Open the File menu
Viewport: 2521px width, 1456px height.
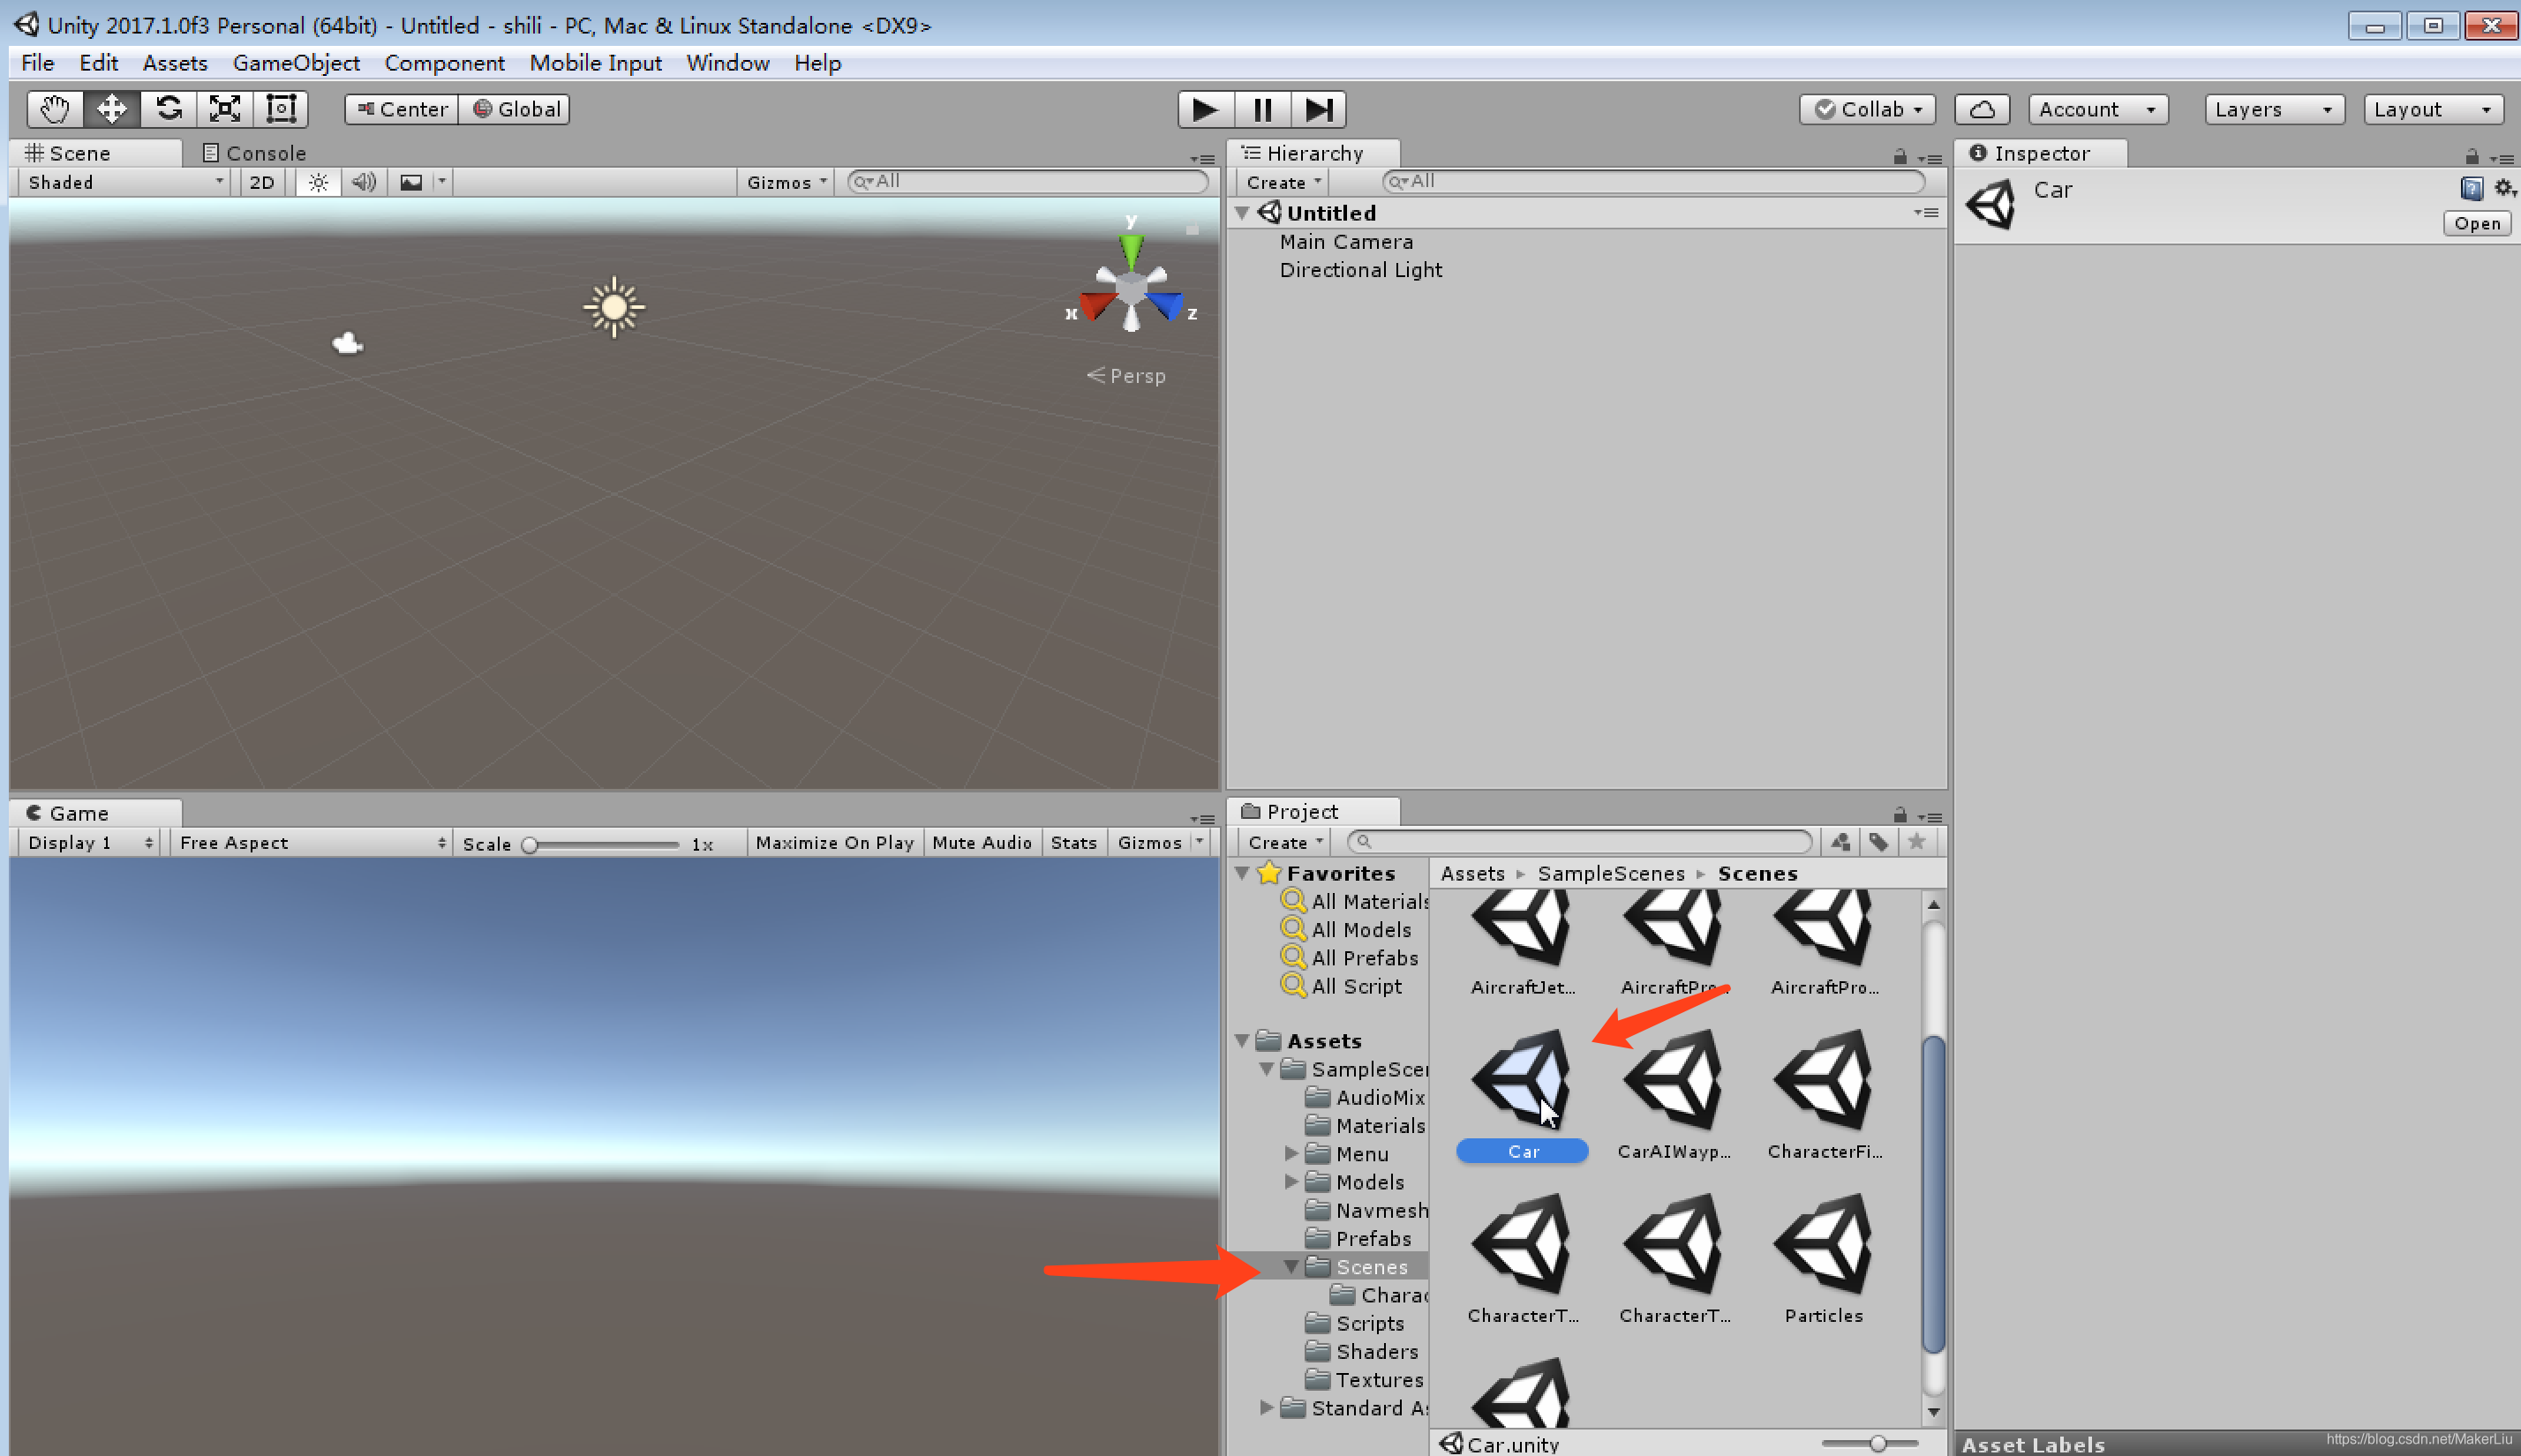[x=37, y=63]
